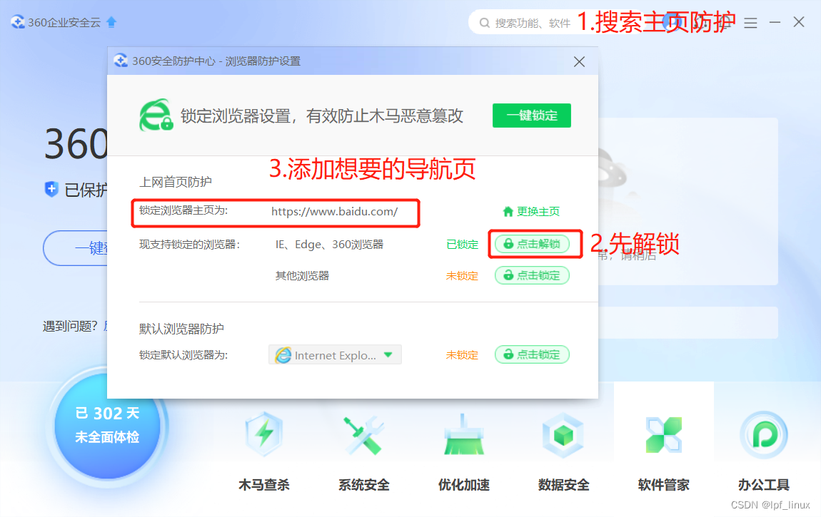821x517 pixels.
Task: Open 数据安全 cube icon
Action: tap(563, 435)
